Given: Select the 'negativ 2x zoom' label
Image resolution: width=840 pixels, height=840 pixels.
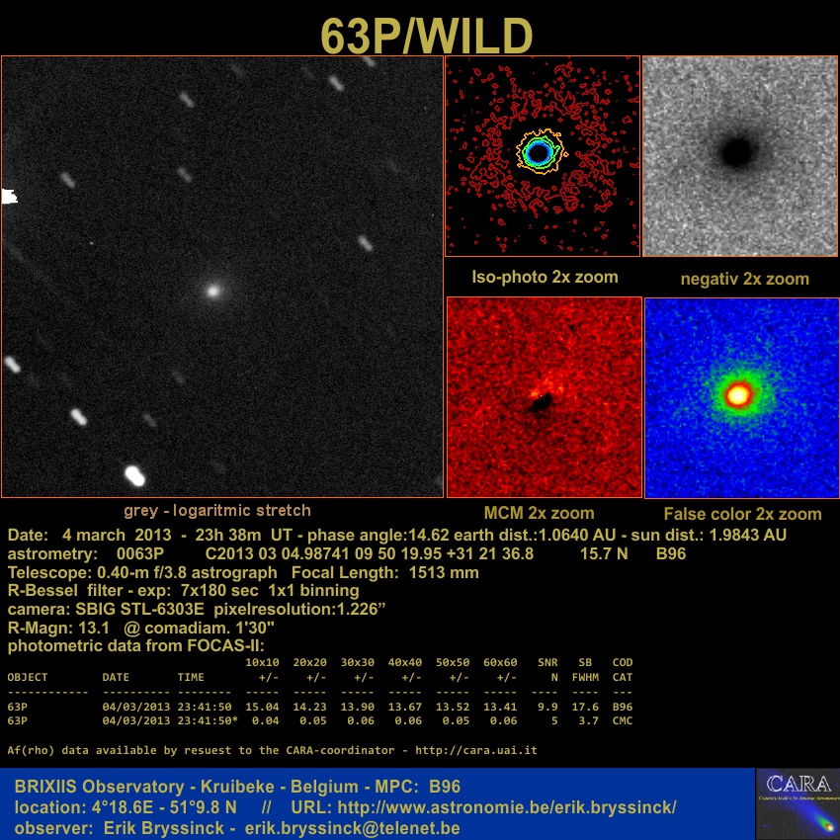Looking at the screenshot, I should [x=744, y=279].
